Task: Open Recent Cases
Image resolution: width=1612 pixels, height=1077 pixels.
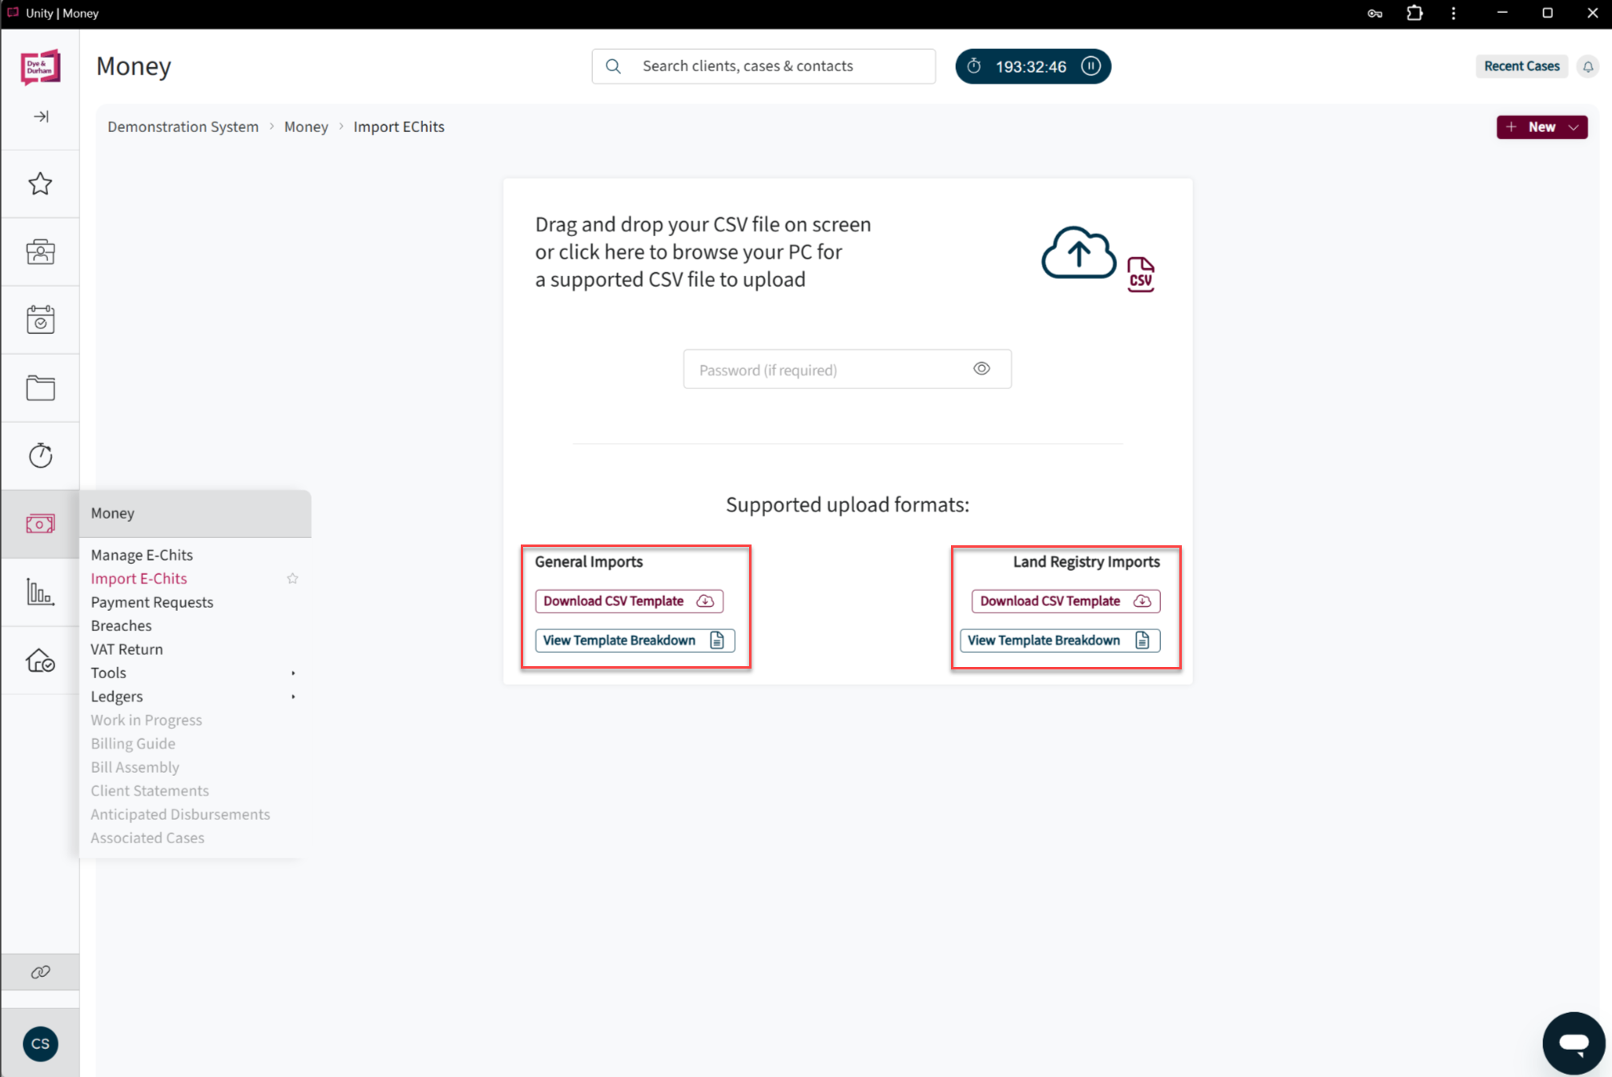Action: [x=1521, y=66]
